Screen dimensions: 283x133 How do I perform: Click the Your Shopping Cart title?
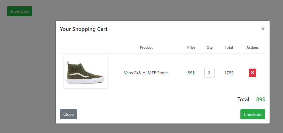pyautogui.click(x=84, y=29)
